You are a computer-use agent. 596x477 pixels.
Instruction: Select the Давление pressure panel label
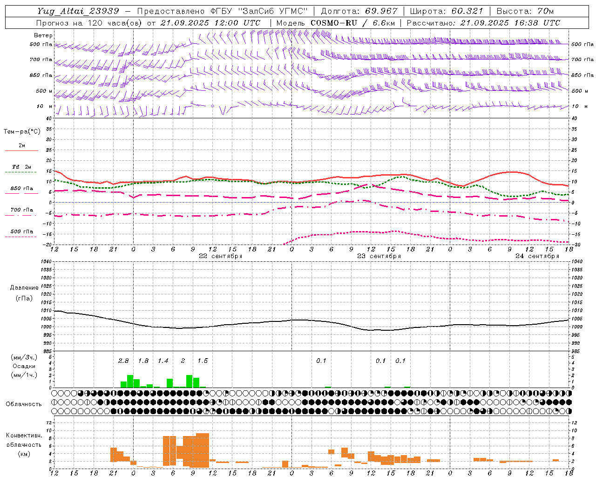pyautogui.click(x=24, y=288)
